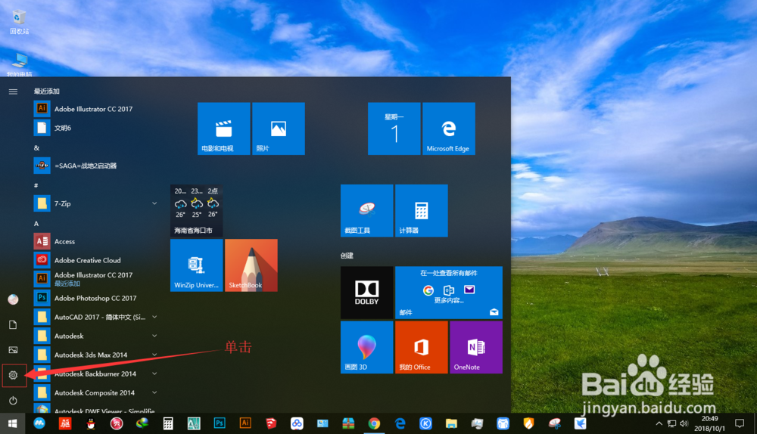
Task: Open Photoshop from the taskbar
Action: (x=220, y=423)
